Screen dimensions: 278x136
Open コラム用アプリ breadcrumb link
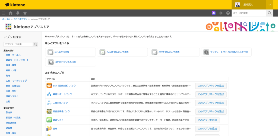pos(20,19)
